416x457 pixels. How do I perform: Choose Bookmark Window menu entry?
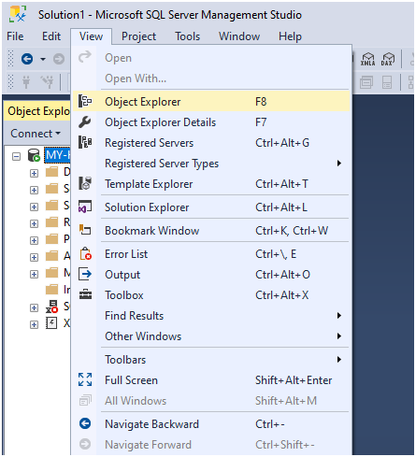click(211, 230)
